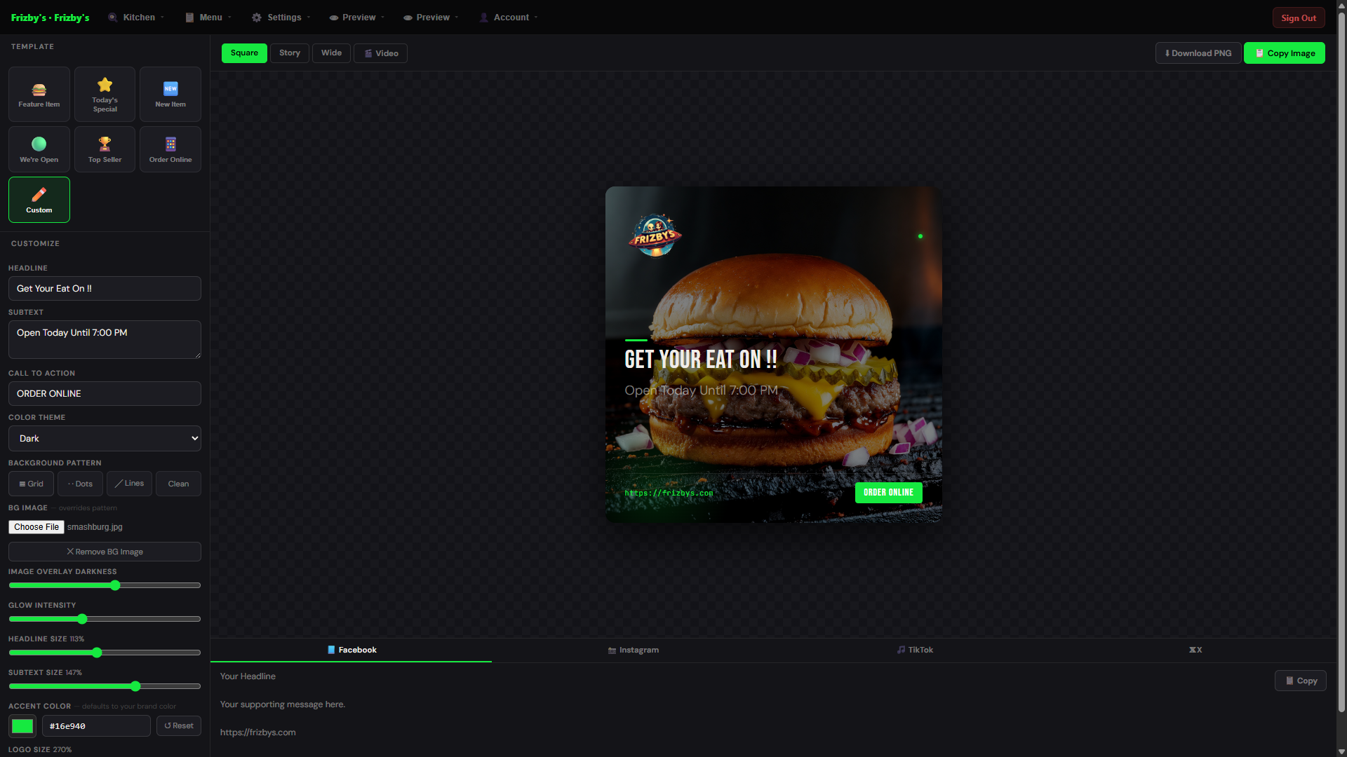Open the Color Theme dropdown
This screenshot has width=1347, height=757.
pyautogui.click(x=105, y=438)
